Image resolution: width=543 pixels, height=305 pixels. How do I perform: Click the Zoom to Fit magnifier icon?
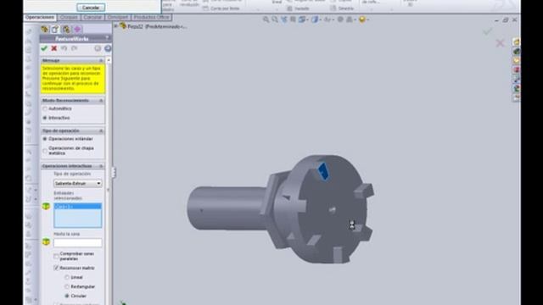[266, 19]
